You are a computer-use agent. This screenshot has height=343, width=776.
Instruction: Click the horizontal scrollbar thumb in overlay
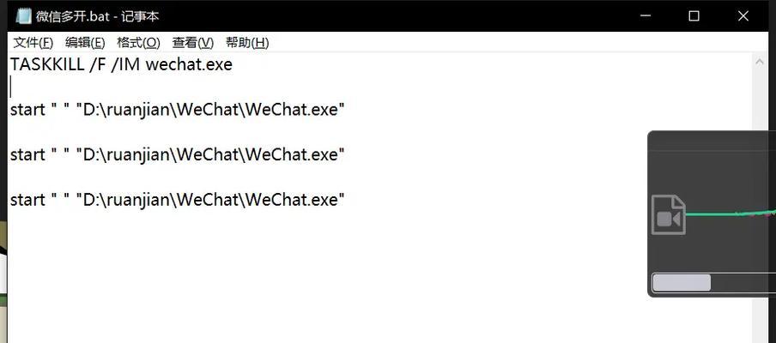click(682, 283)
